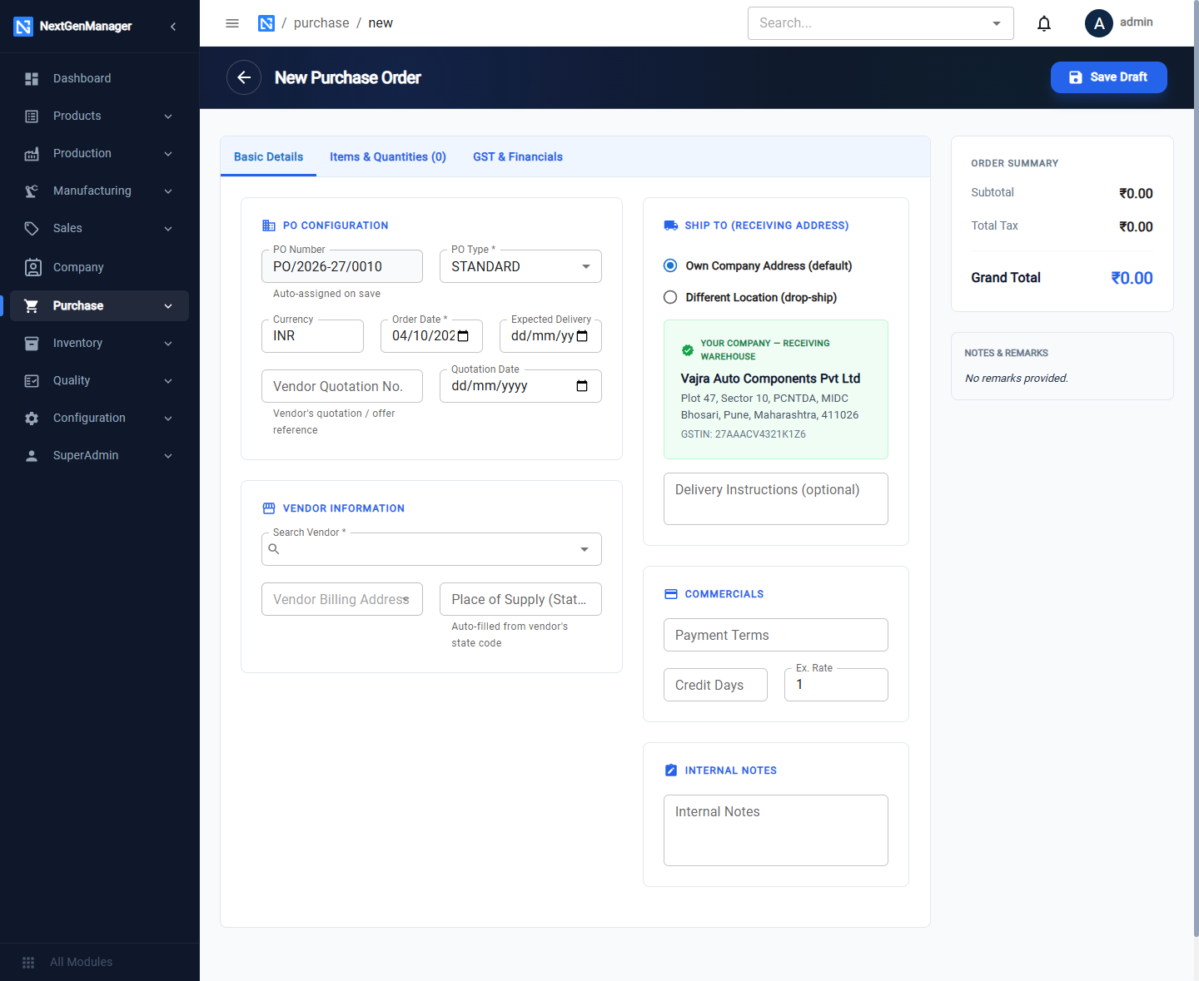This screenshot has width=1199, height=981.
Task: Click the Dashboard sidebar icon
Action: click(x=32, y=78)
